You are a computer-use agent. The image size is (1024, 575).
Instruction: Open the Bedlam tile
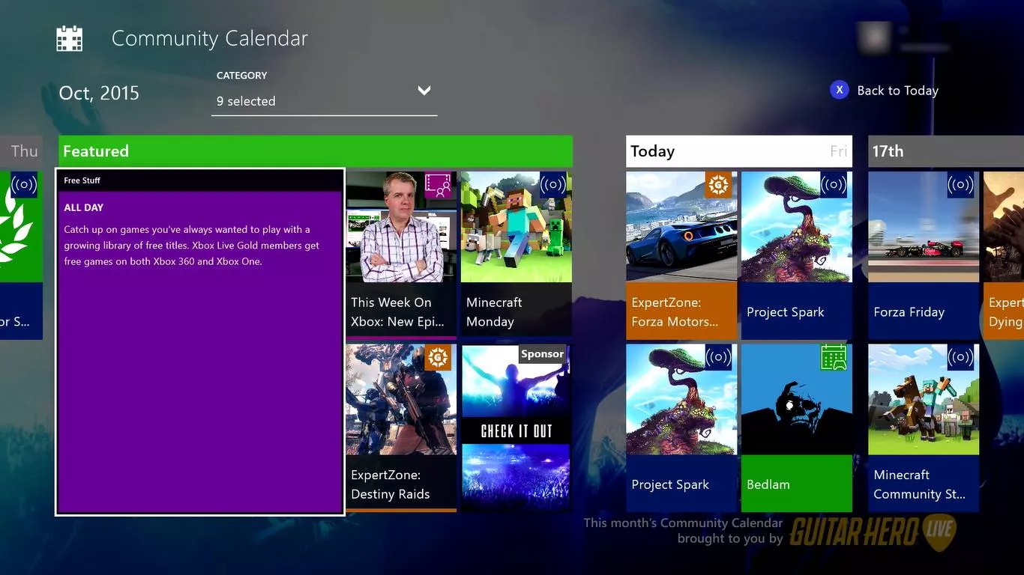pyautogui.click(x=797, y=428)
